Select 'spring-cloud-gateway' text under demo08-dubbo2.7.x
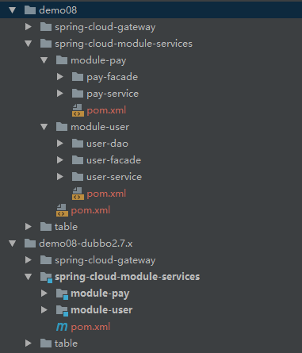Screen dimensions: 302x353 105,261
